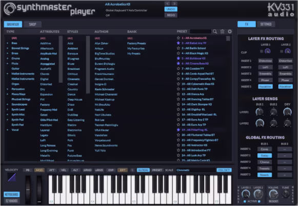Toggle the BRT keyboard button
298x206 pixels.
[x=123, y=170]
